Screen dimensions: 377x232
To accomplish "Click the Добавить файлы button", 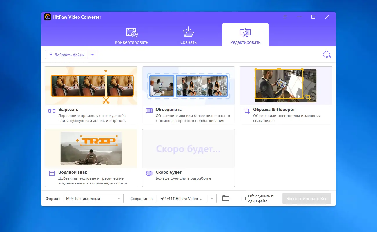I will coord(67,55).
